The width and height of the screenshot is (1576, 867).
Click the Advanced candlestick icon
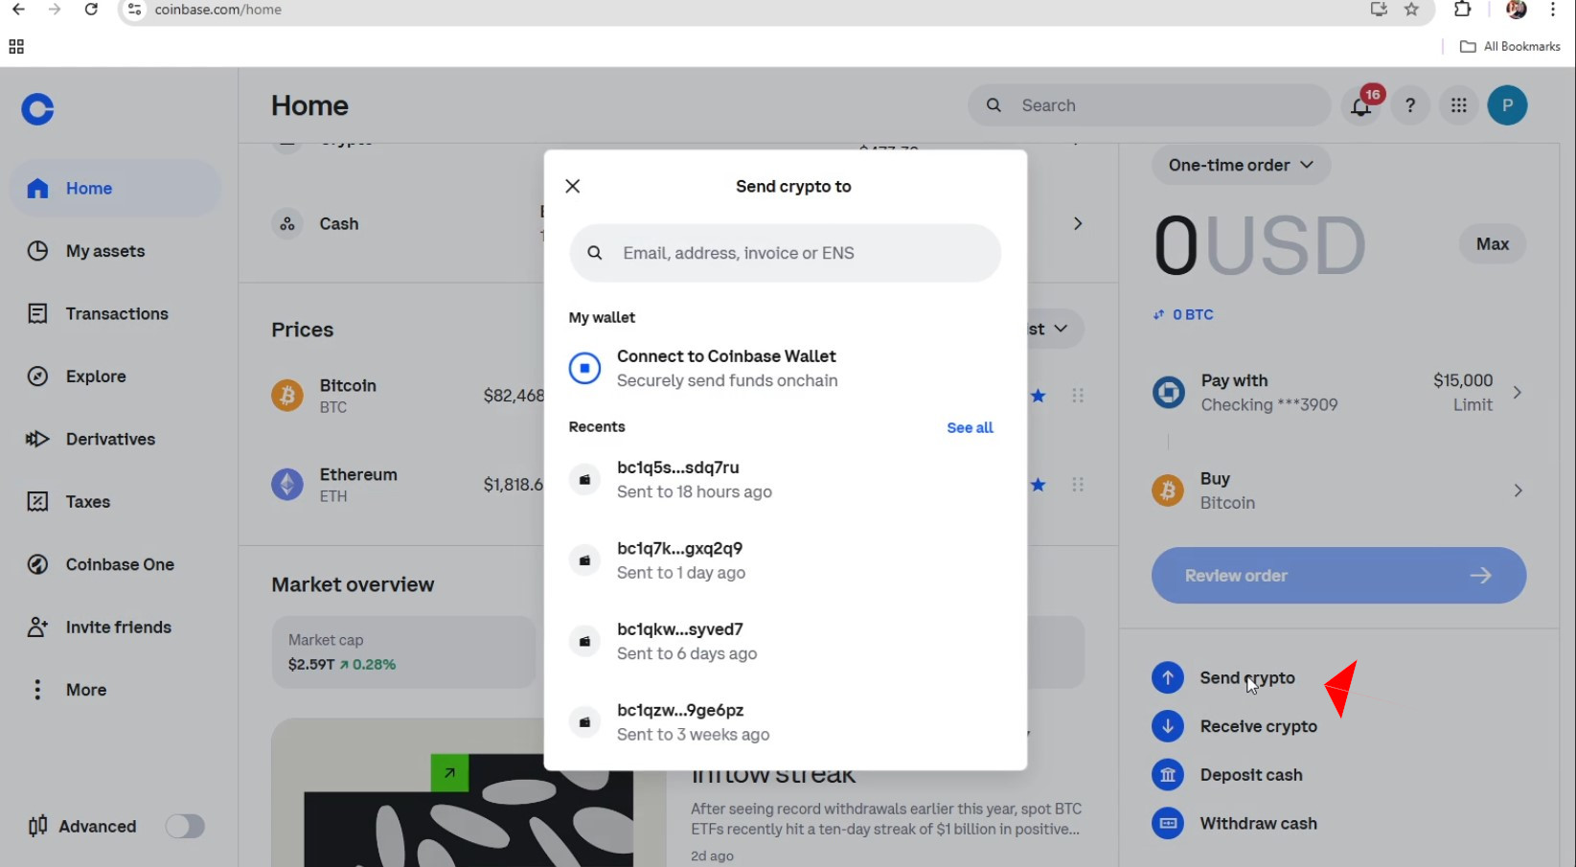click(x=37, y=826)
